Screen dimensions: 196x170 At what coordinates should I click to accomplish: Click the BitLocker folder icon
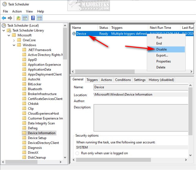coord(24,84)
